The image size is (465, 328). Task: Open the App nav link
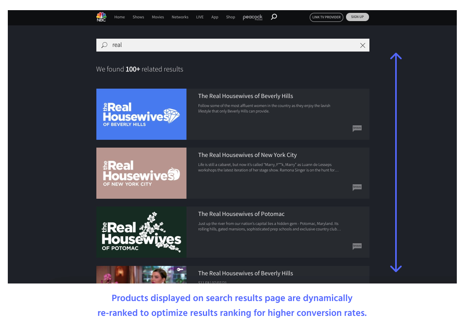click(215, 17)
